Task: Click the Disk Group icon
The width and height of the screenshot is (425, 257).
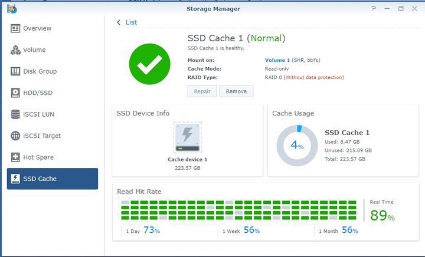Action: tap(15, 71)
